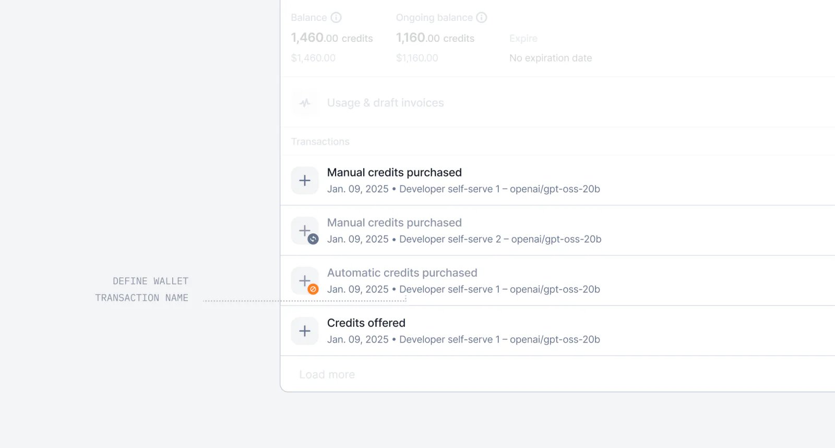Click the 1,460.00 credits balance value
Viewport: 835px width, 448px height.
tap(332, 38)
